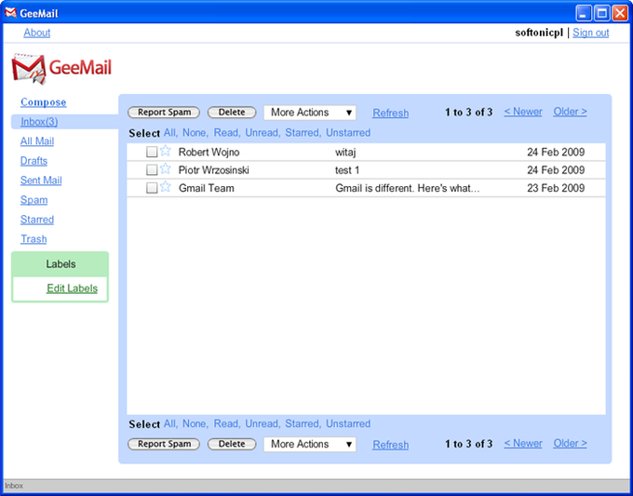This screenshot has height=496, width=633.
Task: Select None using the bottom row
Action: (x=195, y=423)
